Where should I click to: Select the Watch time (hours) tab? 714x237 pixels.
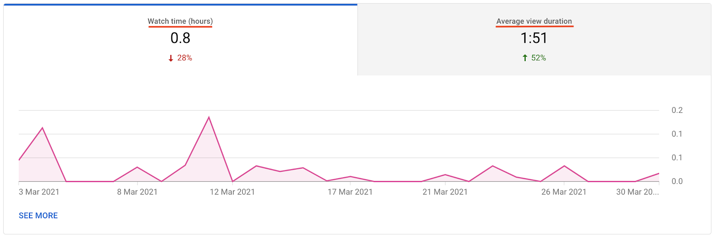[x=180, y=39]
